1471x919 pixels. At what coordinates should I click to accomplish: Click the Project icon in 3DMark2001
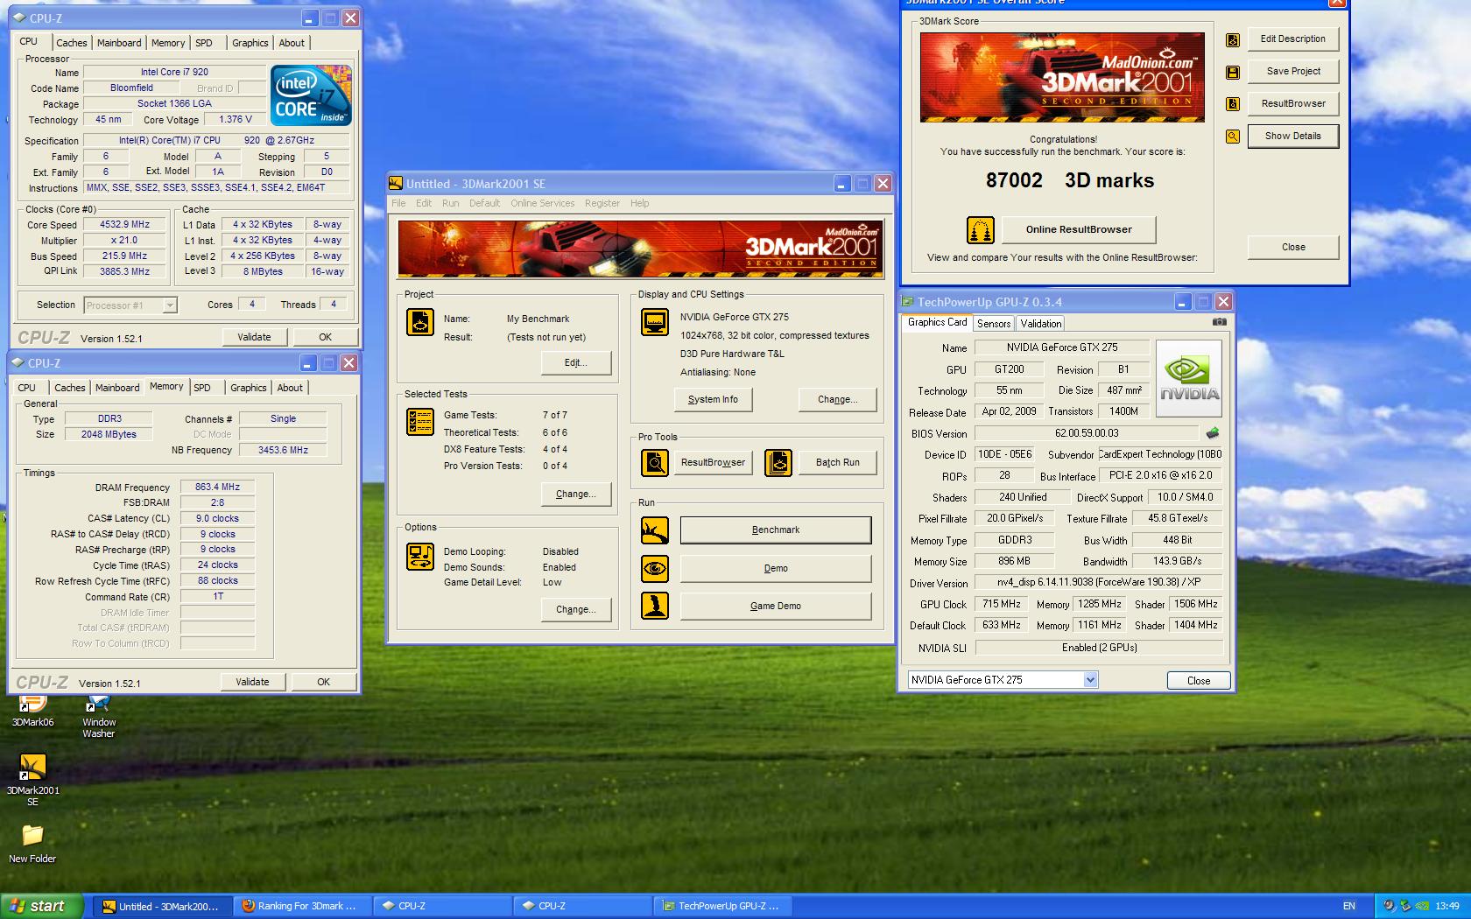click(420, 322)
